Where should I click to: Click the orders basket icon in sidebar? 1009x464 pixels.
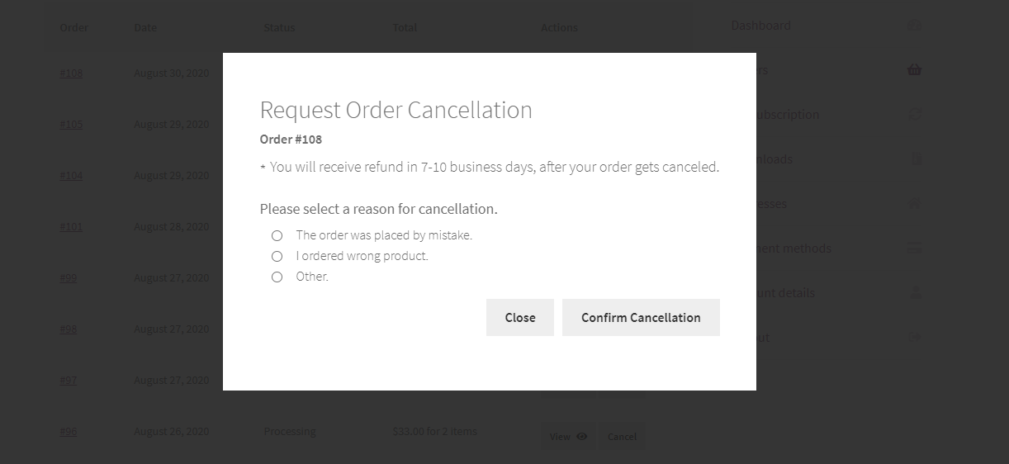[914, 70]
